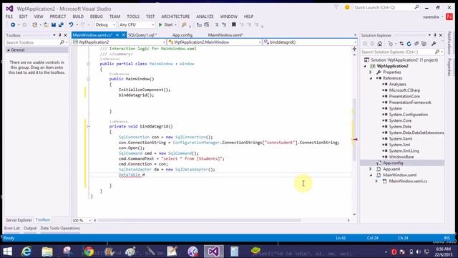This screenshot has width=458, height=258.
Task: Collapse the MainWindow class outline in editor
Action: [x=89, y=64]
